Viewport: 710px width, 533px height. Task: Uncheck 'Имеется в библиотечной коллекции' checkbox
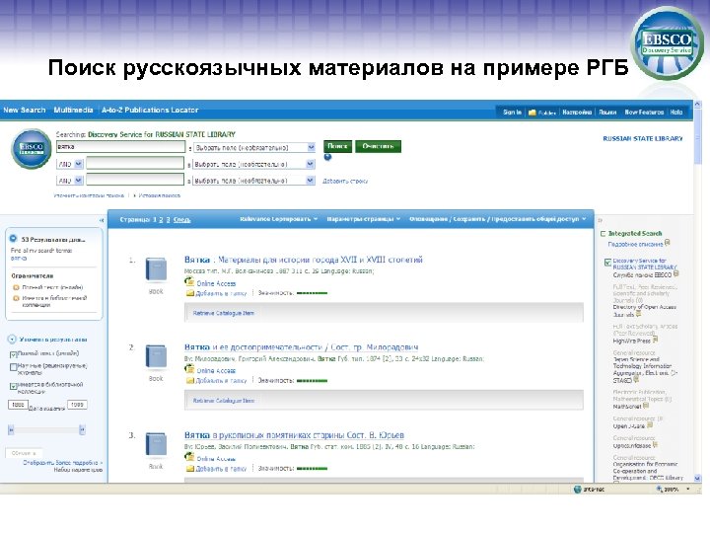(x=13, y=386)
